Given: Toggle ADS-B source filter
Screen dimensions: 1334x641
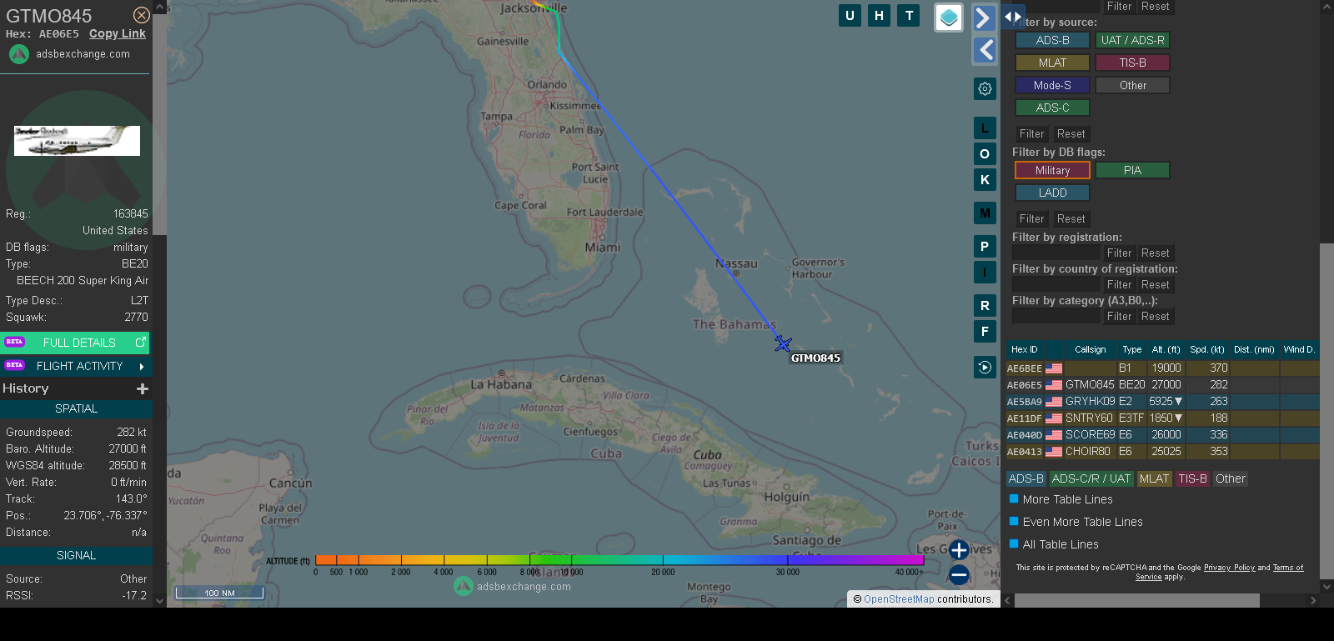Looking at the screenshot, I should (x=1052, y=40).
